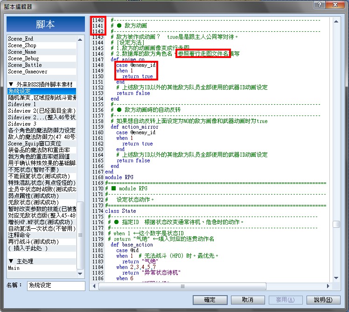Select Sideview 2(已经面目全非) script
Screen dimensions: 349x312
pos(42,111)
